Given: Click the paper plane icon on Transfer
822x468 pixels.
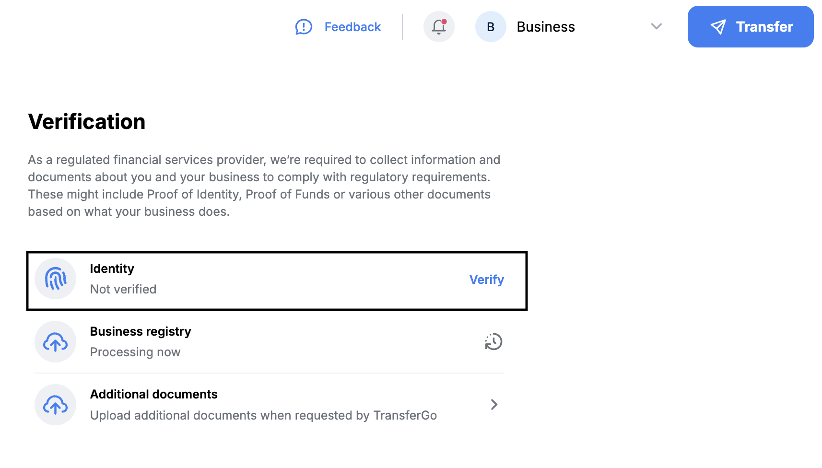Looking at the screenshot, I should pos(718,27).
